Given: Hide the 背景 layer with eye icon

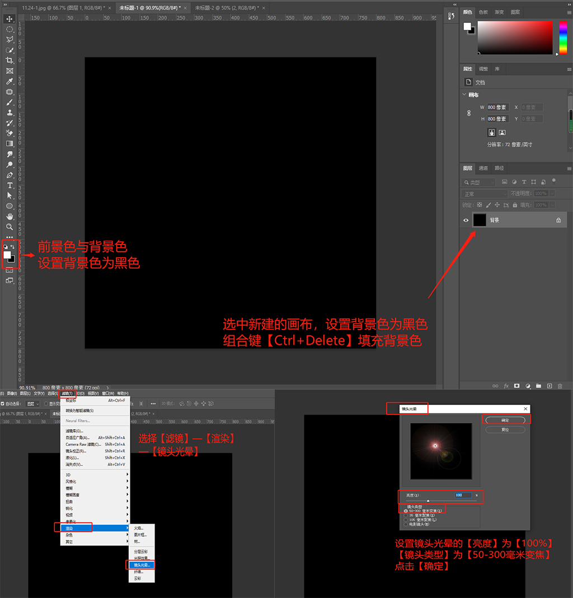Looking at the screenshot, I should pos(466,220).
